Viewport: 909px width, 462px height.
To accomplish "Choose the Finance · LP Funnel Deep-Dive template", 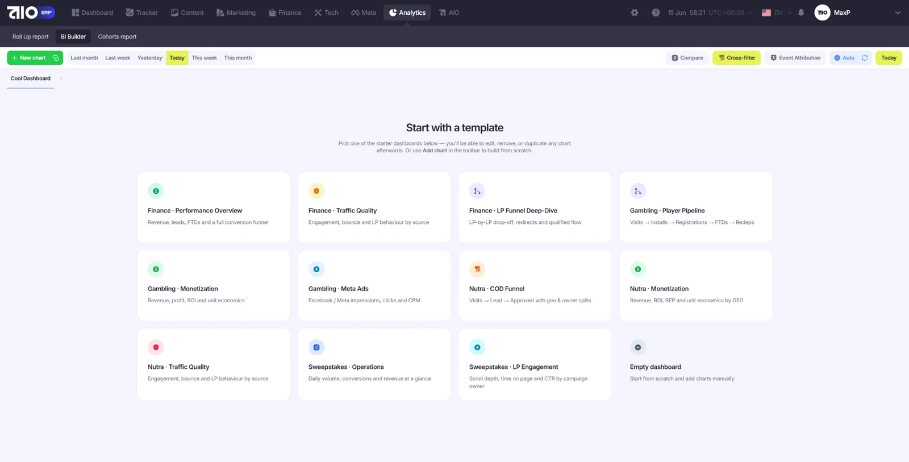I will click(535, 207).
